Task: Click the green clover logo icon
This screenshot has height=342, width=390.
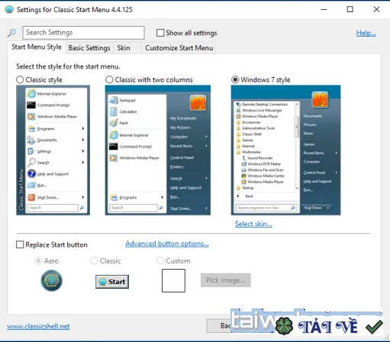Action: click(x=285, y=326)
